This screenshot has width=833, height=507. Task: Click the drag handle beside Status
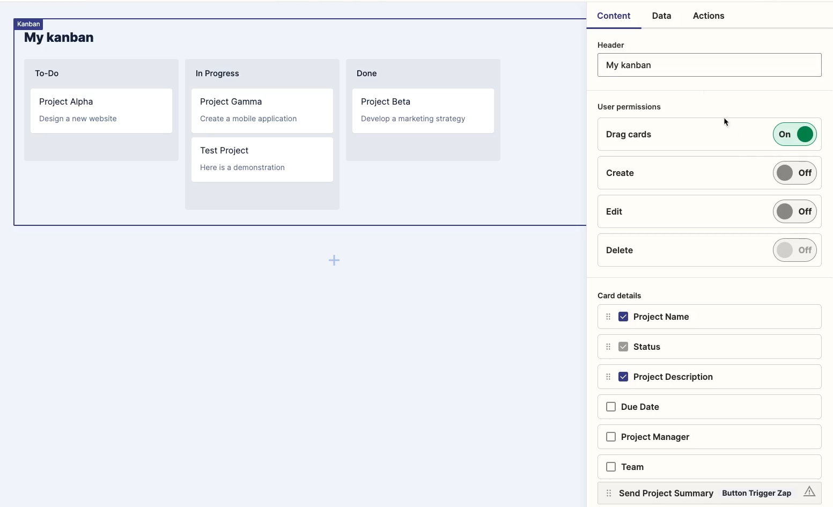point(608,347)
